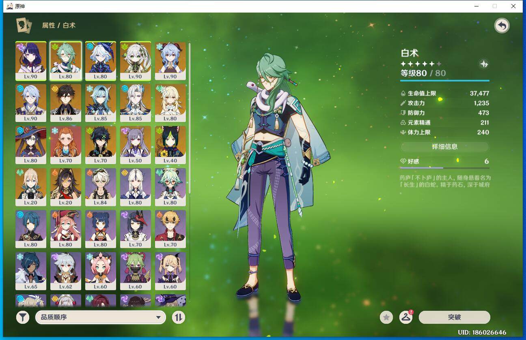Open the character filter funnel icon
The width and height of the screenshot is (526, 340).
[23, 317]
